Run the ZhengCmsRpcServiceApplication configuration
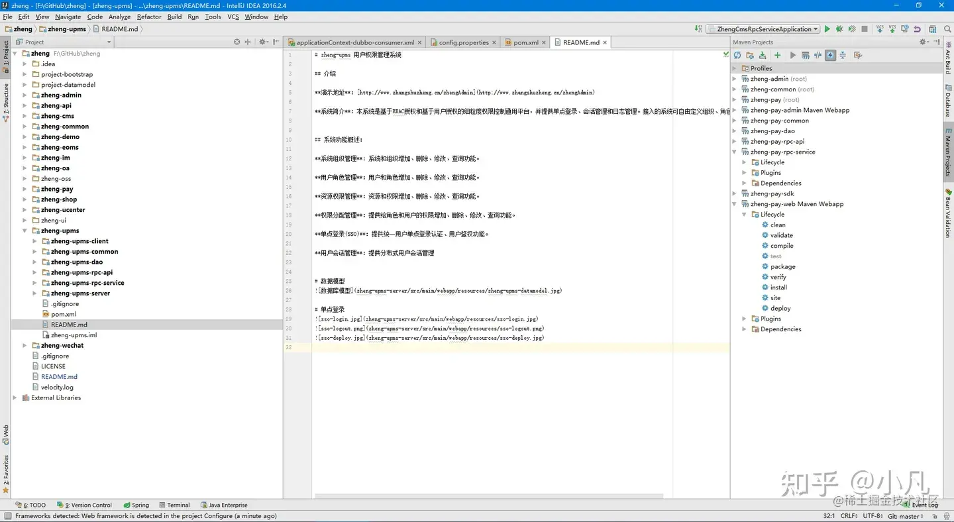Viewport: 954px width, 522px height. coord(827,28)
